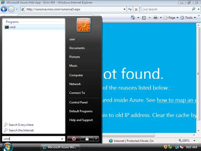
Task: Go back in Internet Explorer
Action: click(4, 9)
